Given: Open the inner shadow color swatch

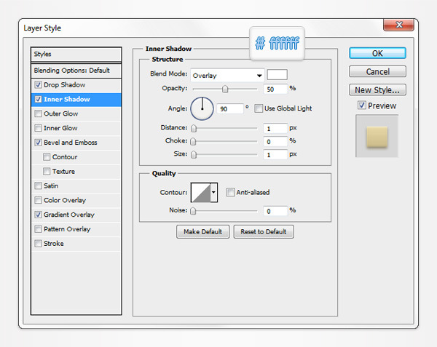Looking at the screenshot, I should [277, 75].
